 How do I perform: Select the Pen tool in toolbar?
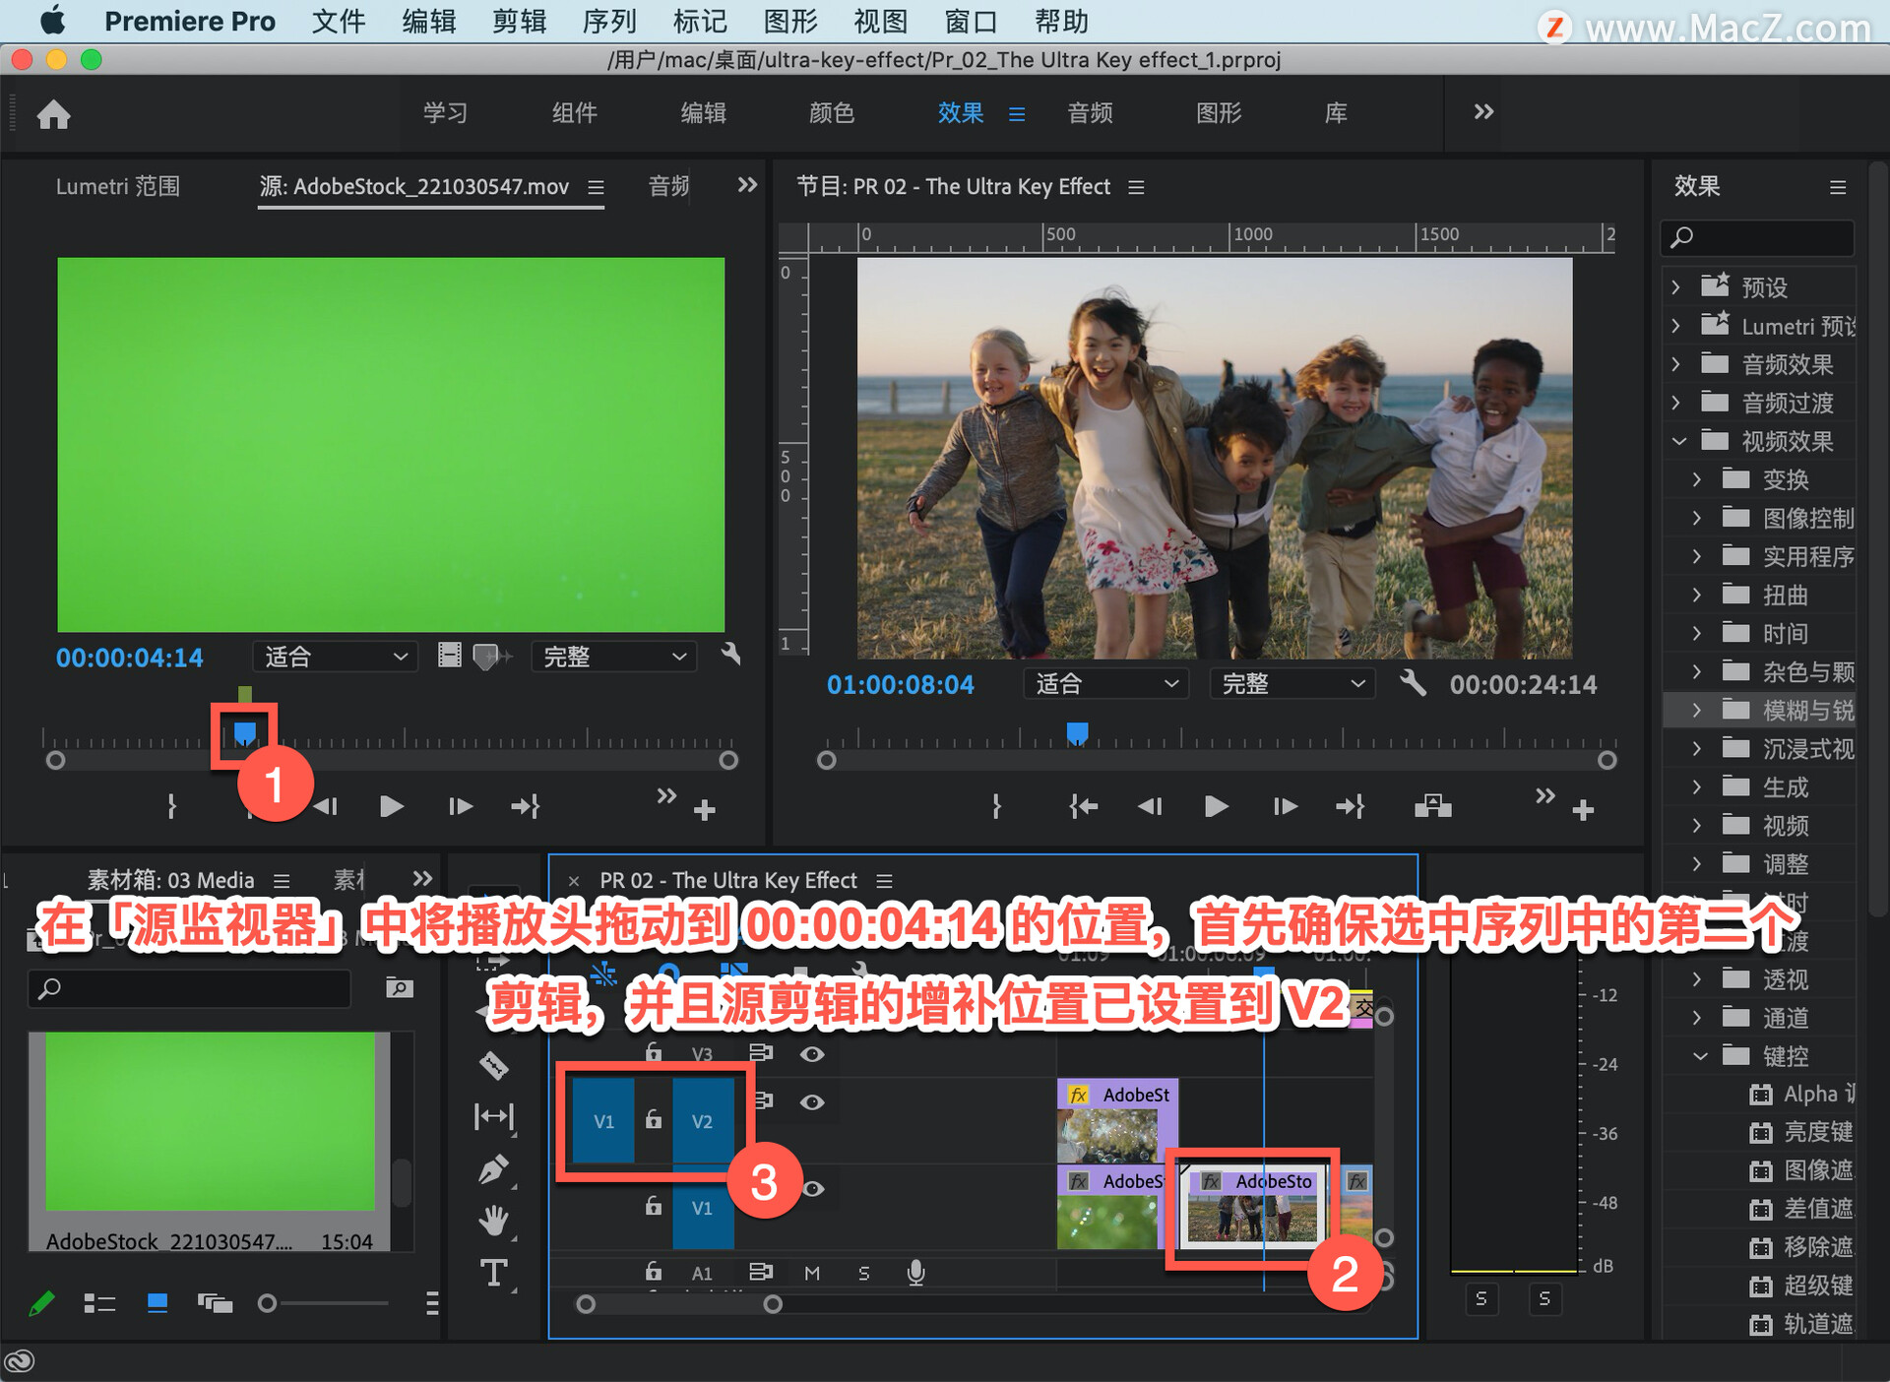click(x=493, y=1169)
